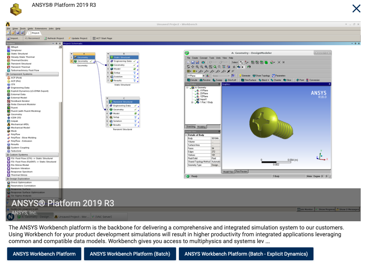365x266 pixels.
Task: Click Share Topology in DesignModeler toolbar
Action: [261, 76]
